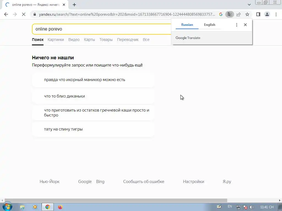Screen dimensions: 282x211
Task: Launch Firefox from the taskbar
Action: [60, 207]
